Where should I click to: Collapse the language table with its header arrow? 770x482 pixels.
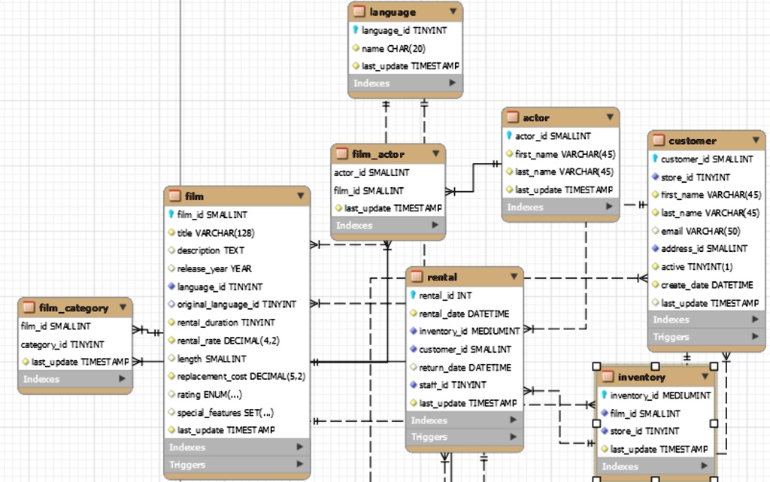coord(452,12)
